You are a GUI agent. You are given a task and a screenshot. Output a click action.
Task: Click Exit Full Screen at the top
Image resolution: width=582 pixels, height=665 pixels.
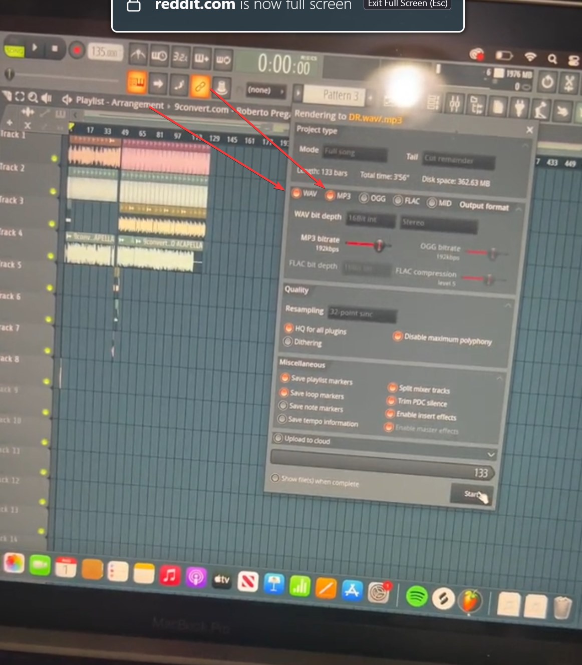point(407,4)
